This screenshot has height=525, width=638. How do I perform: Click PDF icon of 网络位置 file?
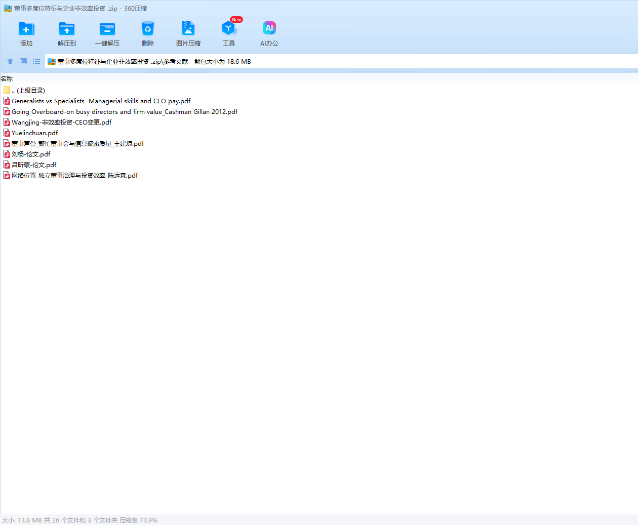pyautogui.click(x=7, y=176)
